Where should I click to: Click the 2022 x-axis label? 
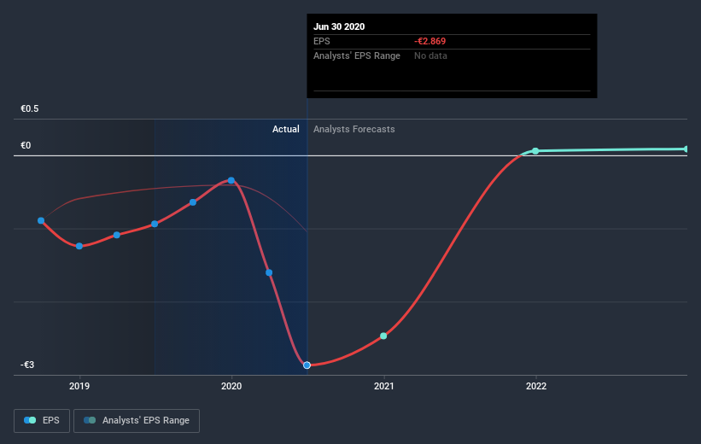point(536,386)
